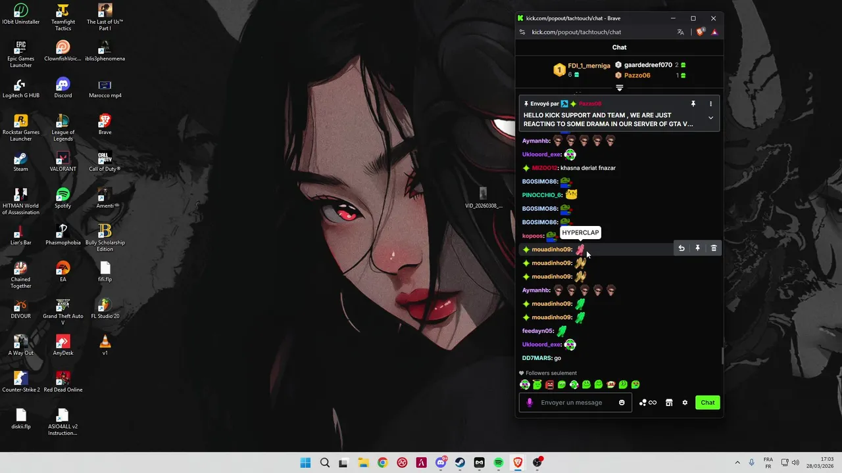Click the feedayn05 username
This screenshot has width=842, height=473.
538,331
